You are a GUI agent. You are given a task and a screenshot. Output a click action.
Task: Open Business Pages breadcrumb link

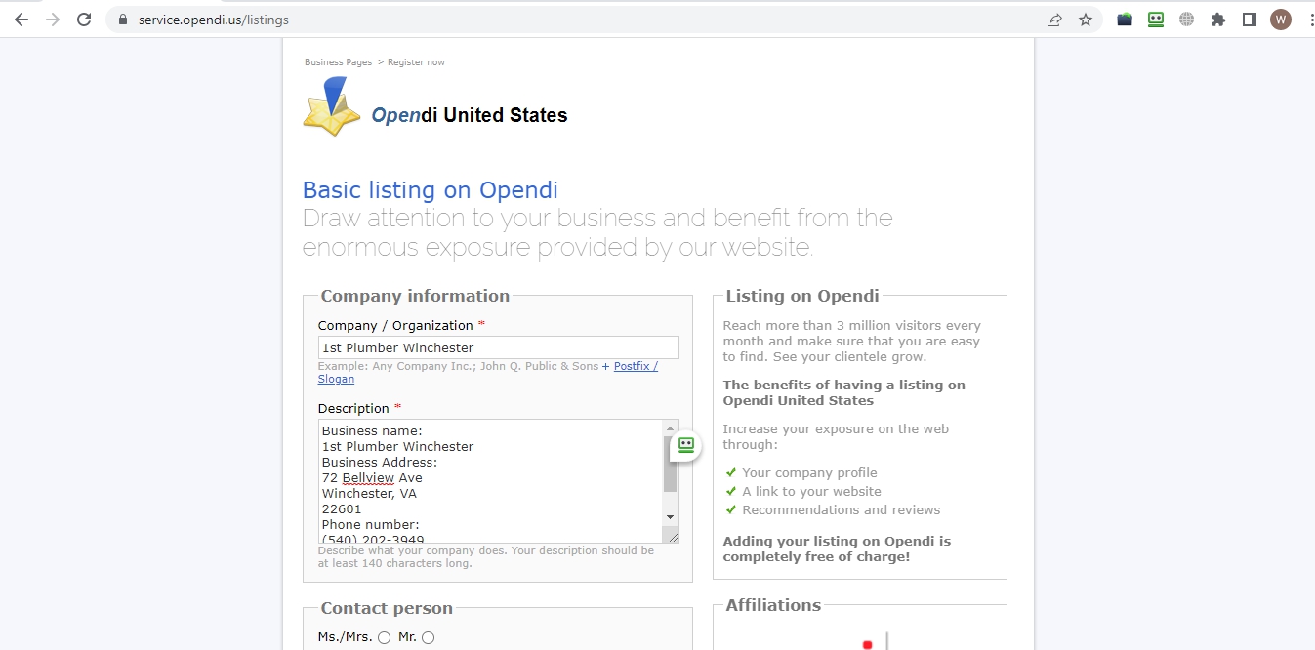pos(338,62)
